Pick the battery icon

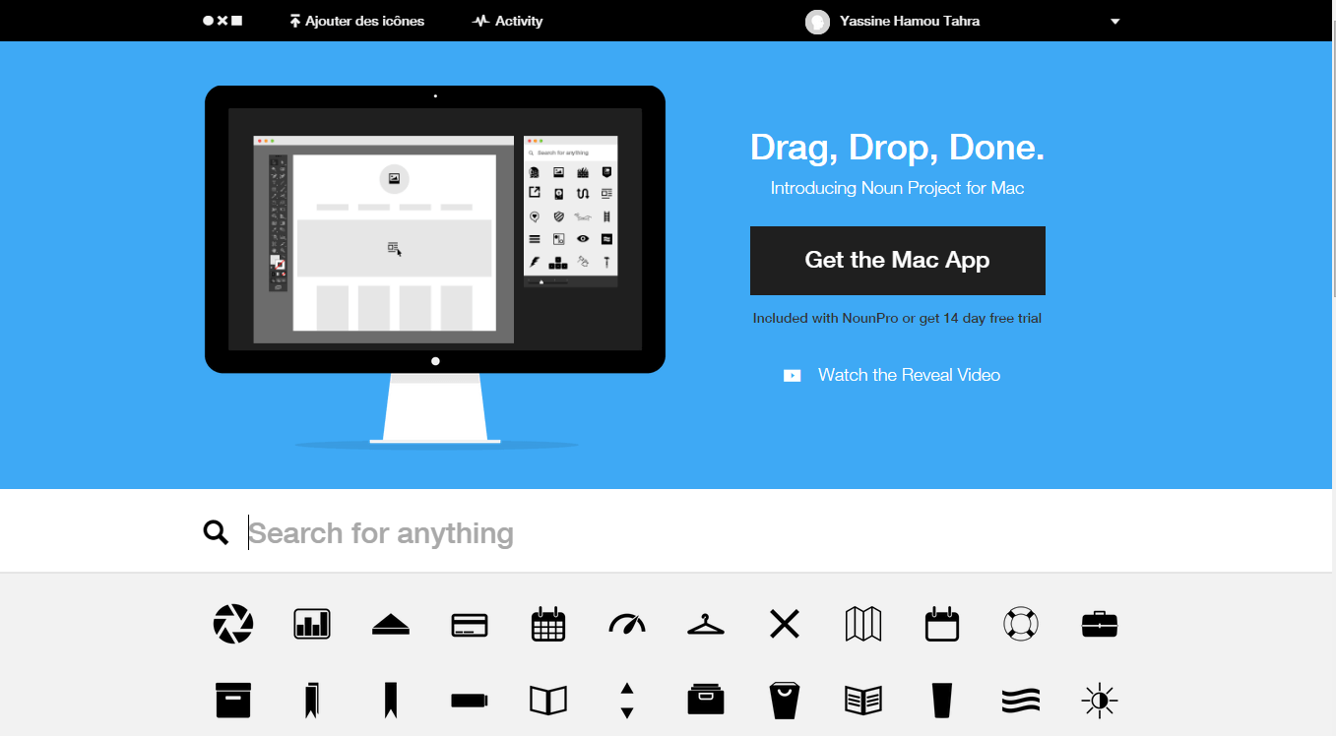tap(470, 701)
